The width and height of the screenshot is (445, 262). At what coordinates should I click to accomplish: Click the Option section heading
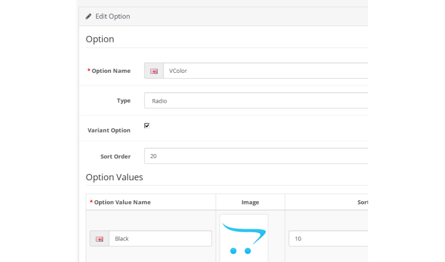click(100, 39)
